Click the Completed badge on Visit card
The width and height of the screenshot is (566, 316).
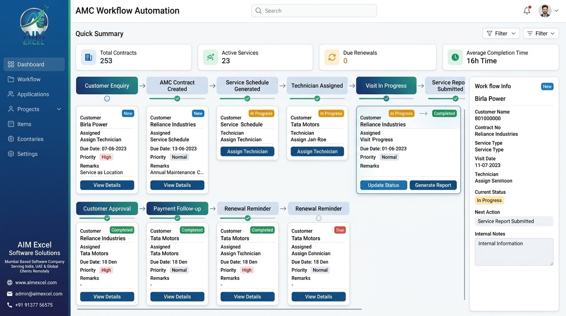click(x=444, y=114)
